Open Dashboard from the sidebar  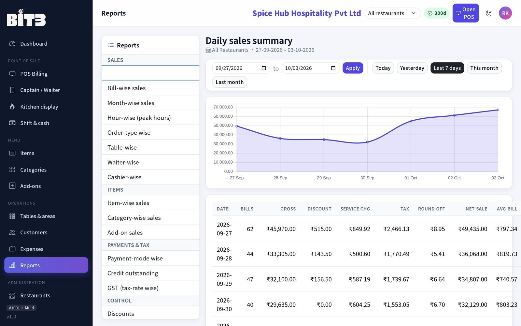click(x=46, y=44)
